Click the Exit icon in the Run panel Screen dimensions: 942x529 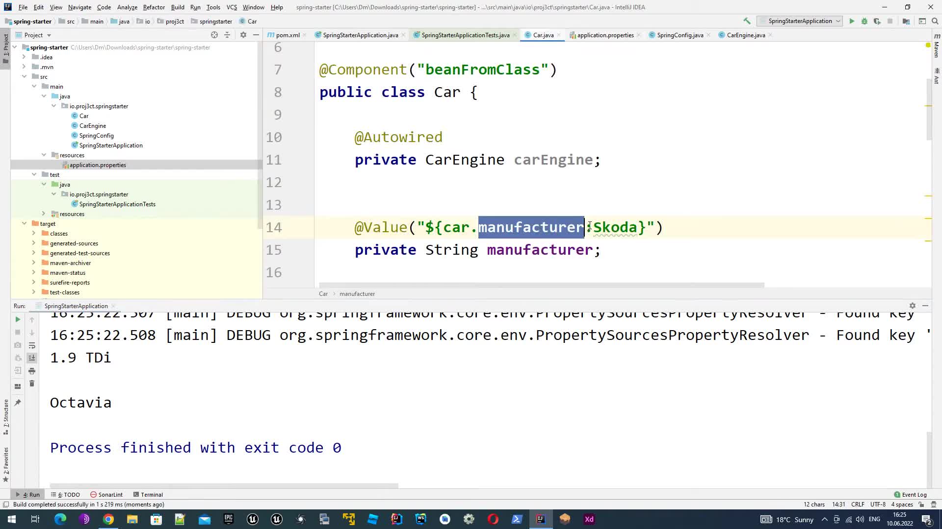click(18, 370)
